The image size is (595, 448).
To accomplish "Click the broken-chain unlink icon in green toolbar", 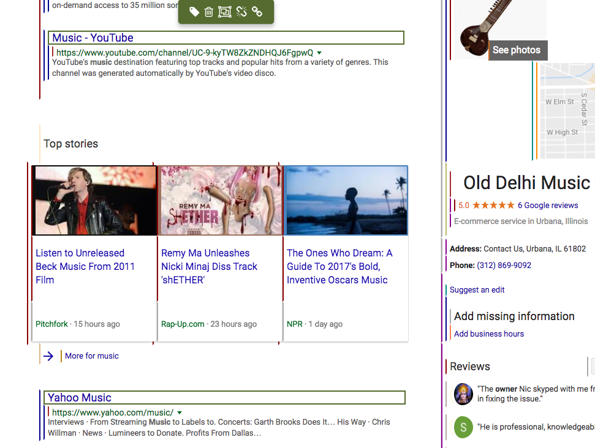I will tap(241, 12).
